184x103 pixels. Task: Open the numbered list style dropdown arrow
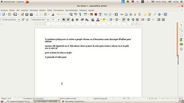[x=120, y=20]
